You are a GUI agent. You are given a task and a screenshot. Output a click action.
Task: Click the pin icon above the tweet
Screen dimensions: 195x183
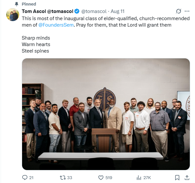(x=17, y=4)
